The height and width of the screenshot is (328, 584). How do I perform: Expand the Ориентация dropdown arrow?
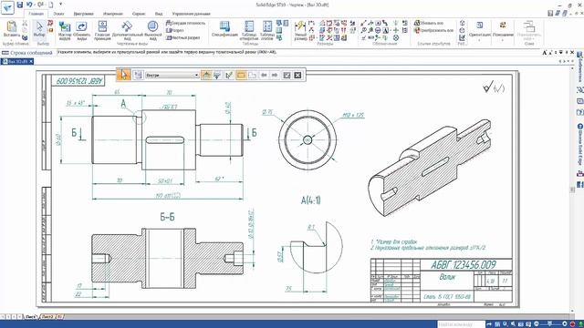[x=480, y=39]
